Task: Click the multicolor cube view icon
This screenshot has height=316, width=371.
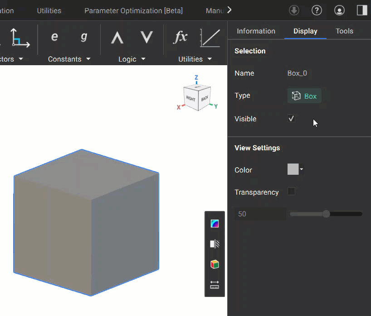Action: (215, 264)
